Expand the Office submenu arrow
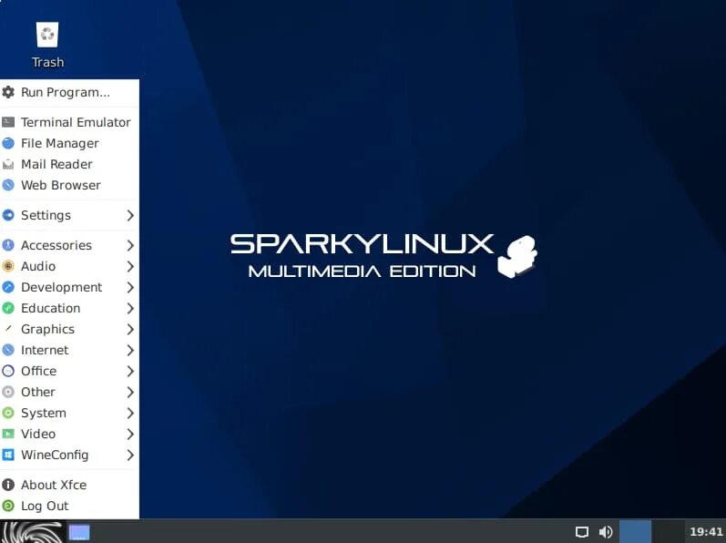 (130, 371)
